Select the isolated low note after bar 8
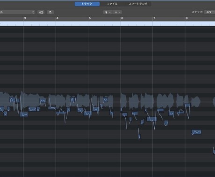Image resolution: width=215 pixels, height=177 pixels. [196, 132]
